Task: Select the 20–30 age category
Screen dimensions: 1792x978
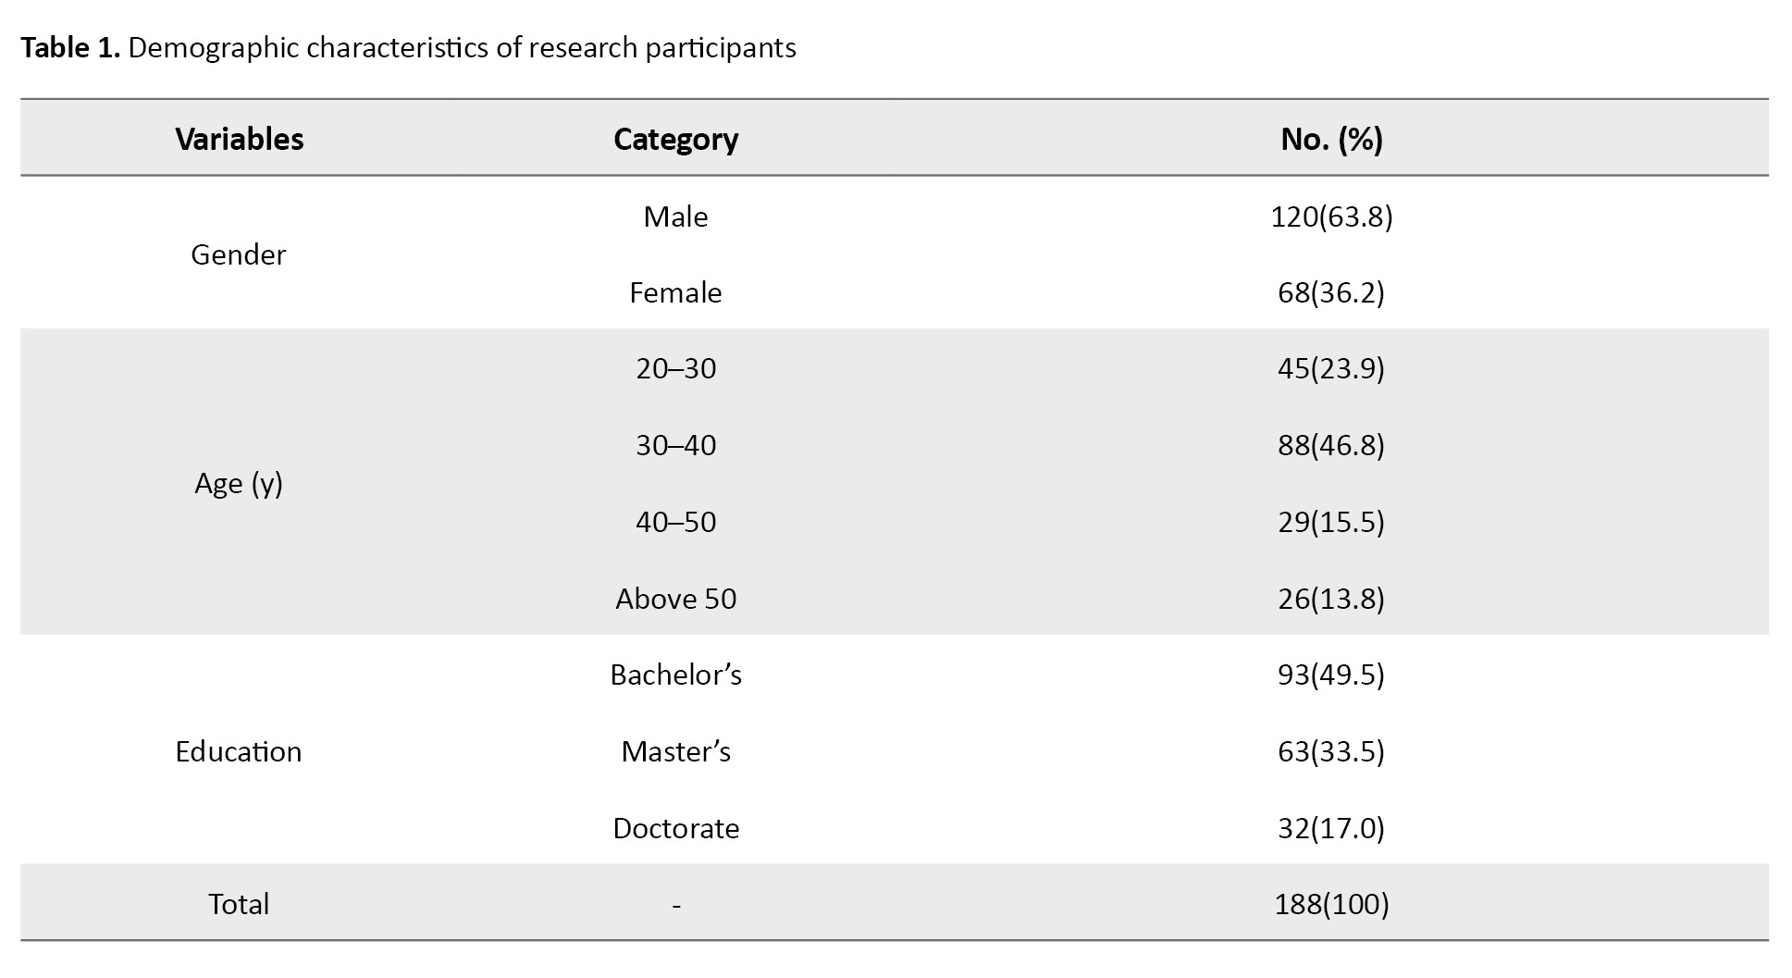Action: (x=675, y=368)
